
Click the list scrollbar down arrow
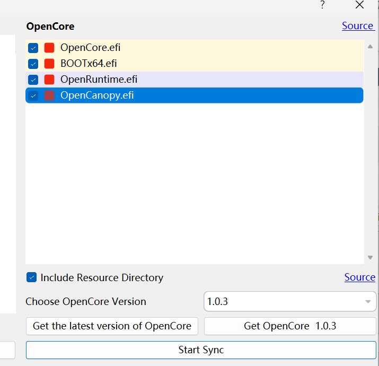370,258
